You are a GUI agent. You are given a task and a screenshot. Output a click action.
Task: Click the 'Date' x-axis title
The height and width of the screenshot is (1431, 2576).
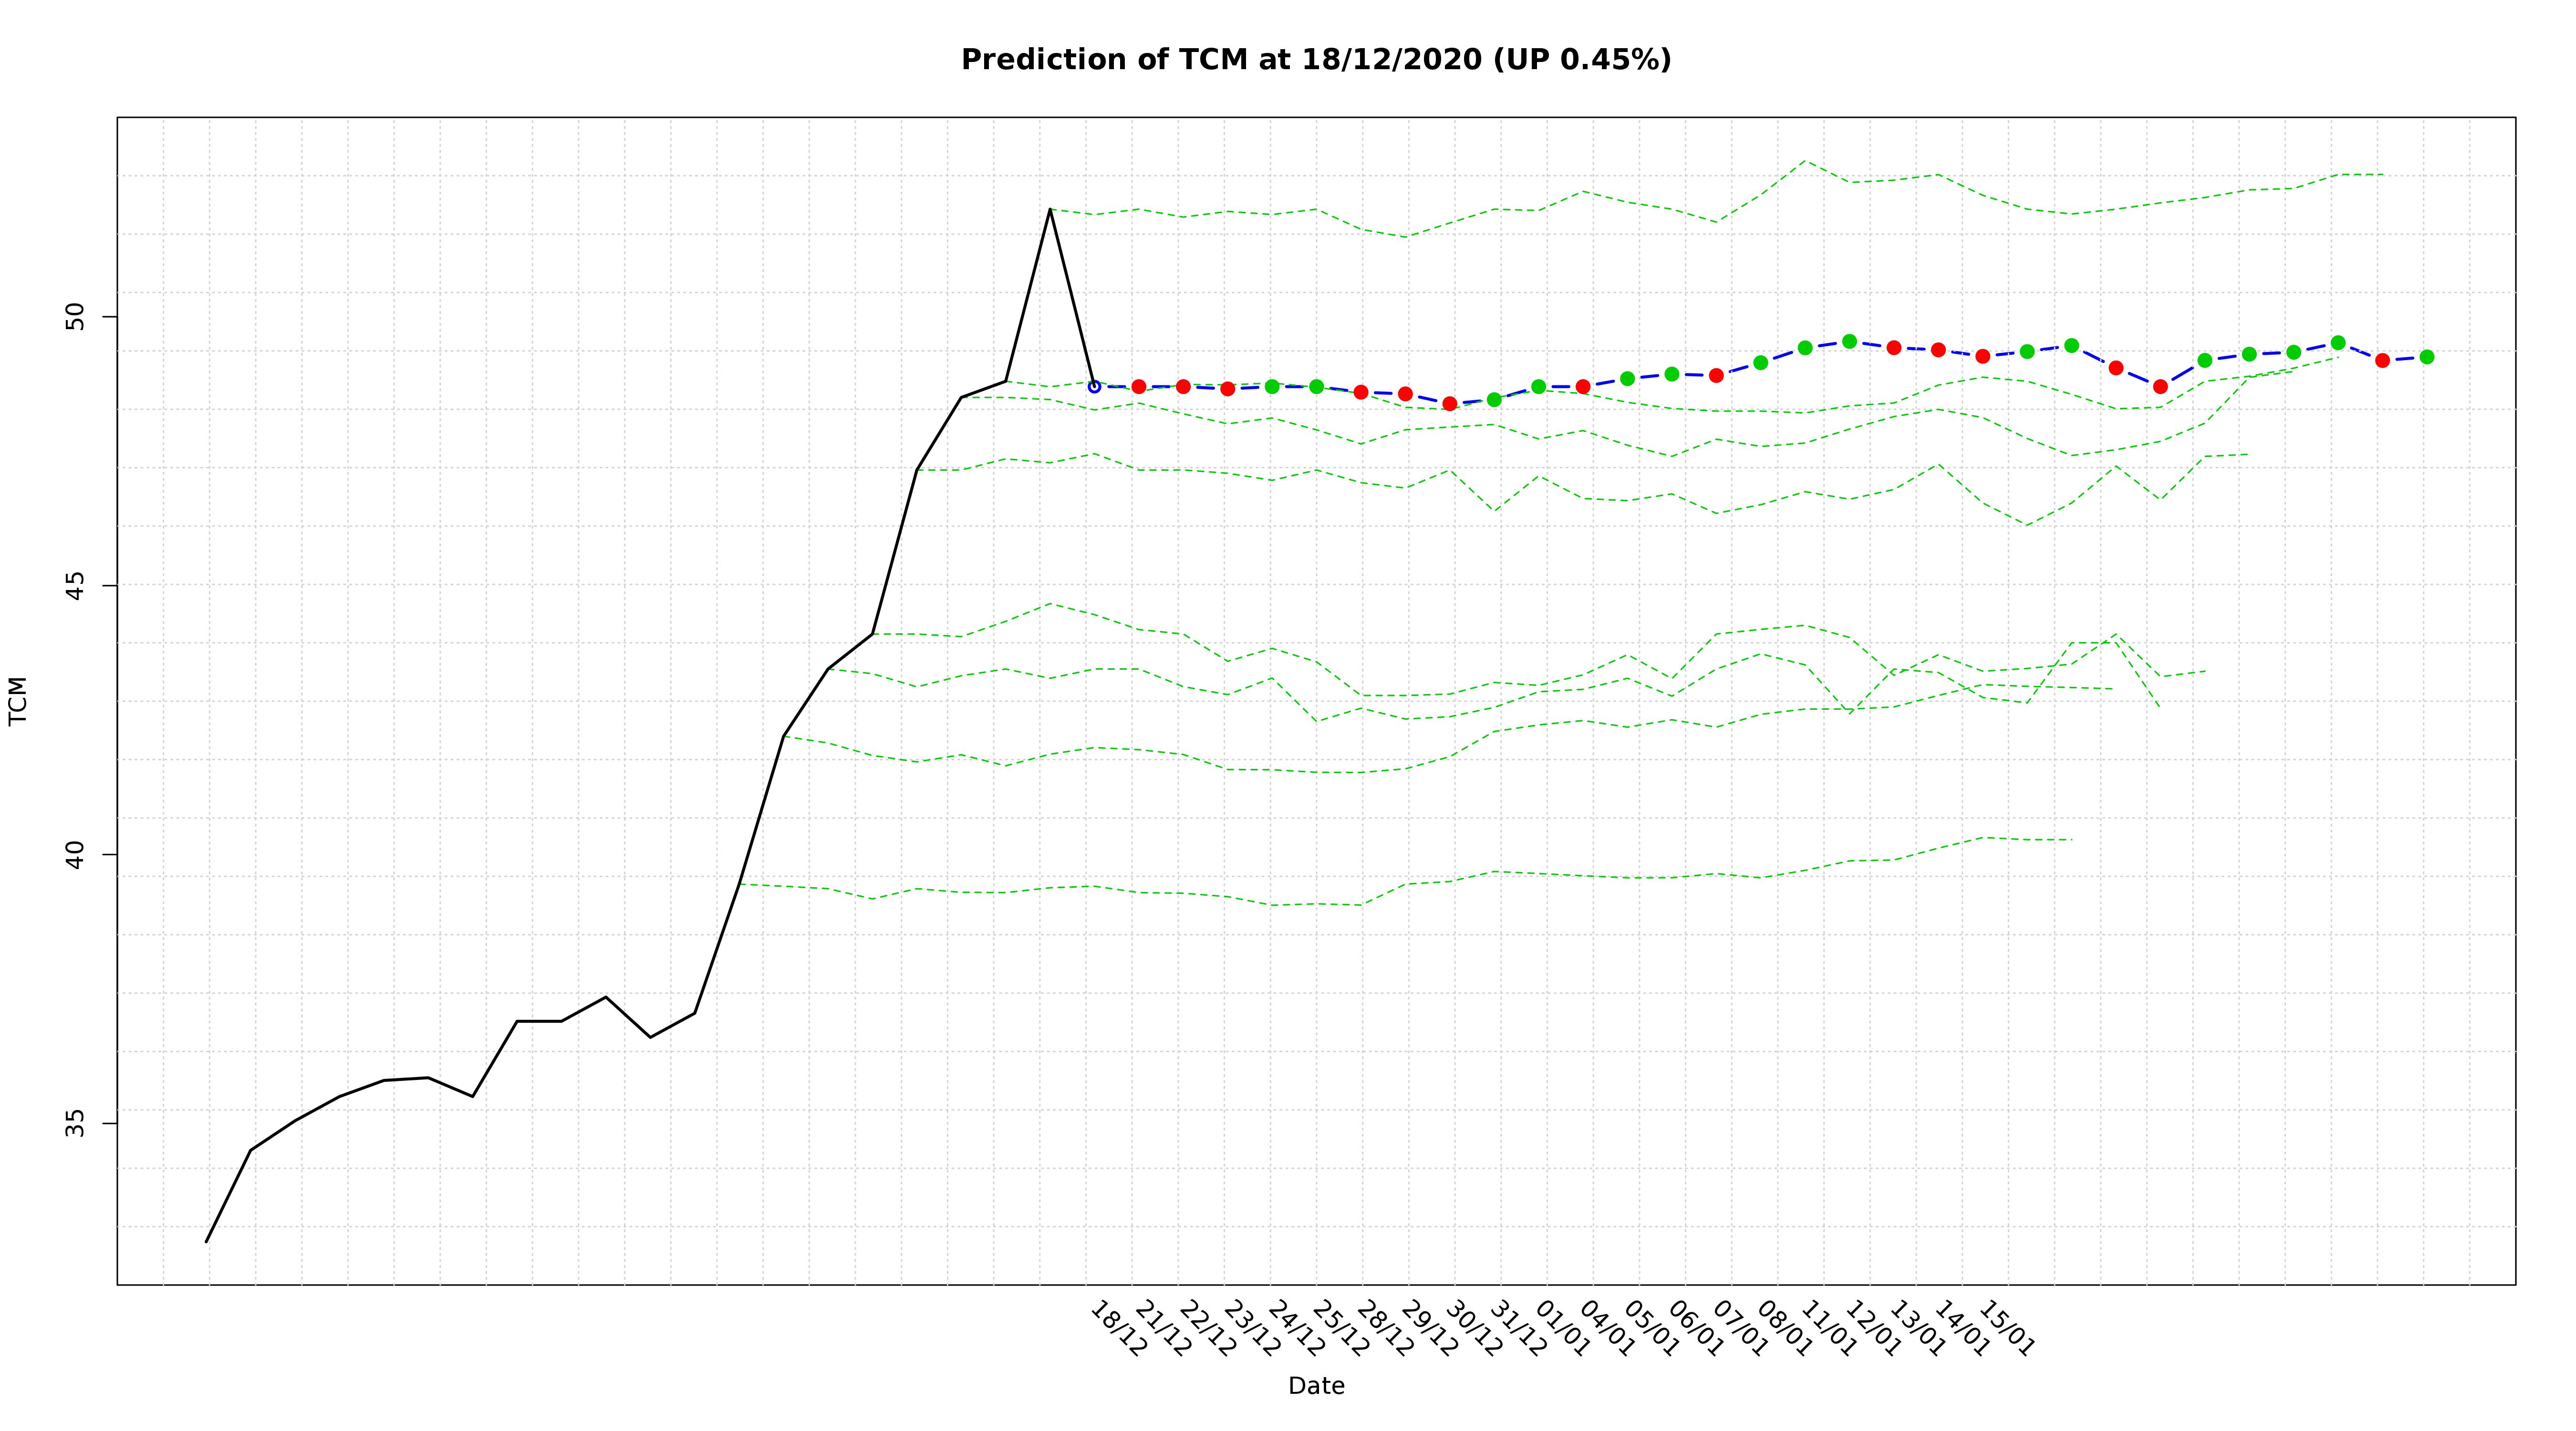tap(1316, 1386)
